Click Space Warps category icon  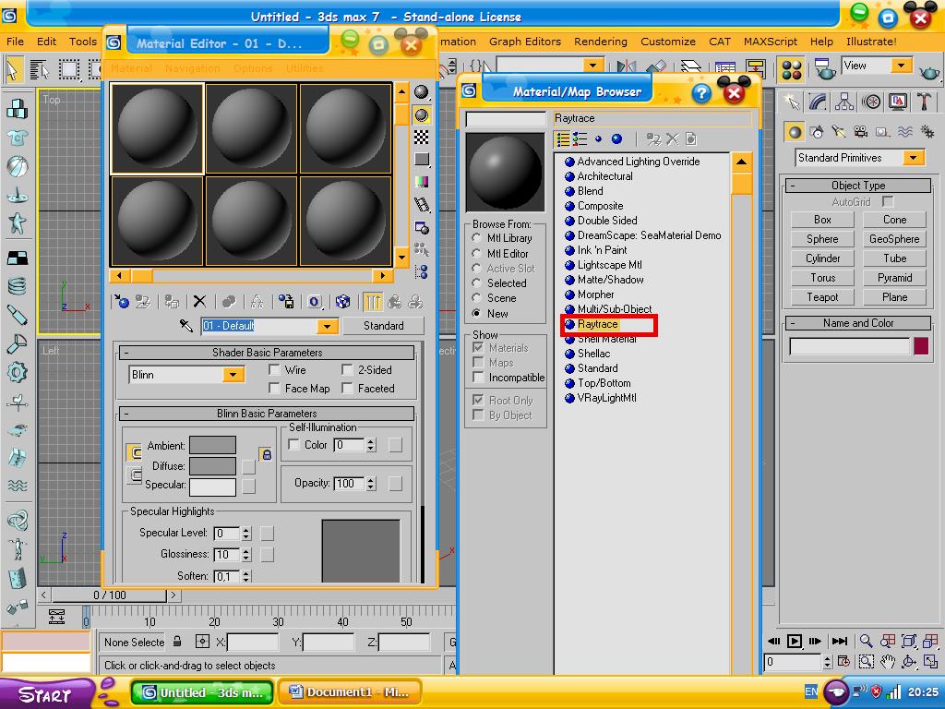[904, 131]
